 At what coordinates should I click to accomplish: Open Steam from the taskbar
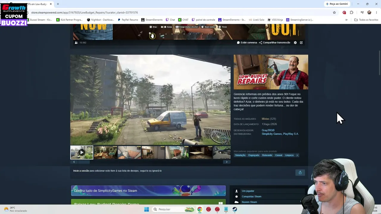tap(235, 209)
